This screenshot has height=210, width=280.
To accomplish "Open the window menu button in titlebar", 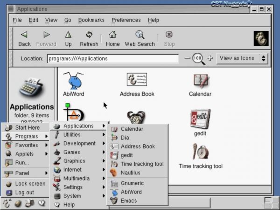I will (11, 9).
